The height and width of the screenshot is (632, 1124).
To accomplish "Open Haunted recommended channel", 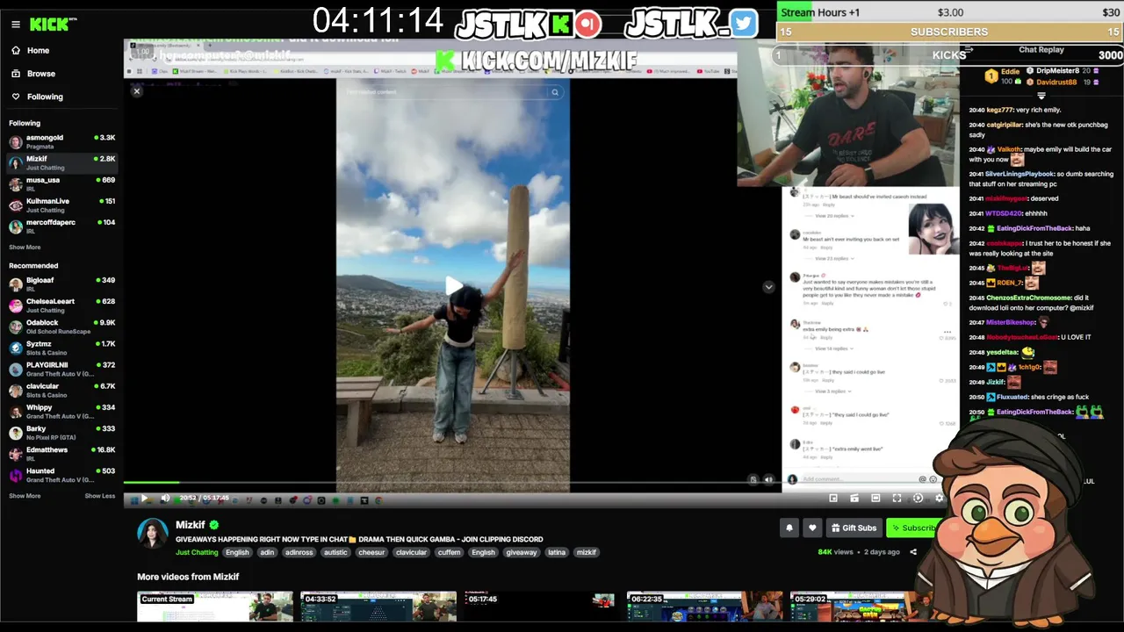I will [x=61, y=474].
